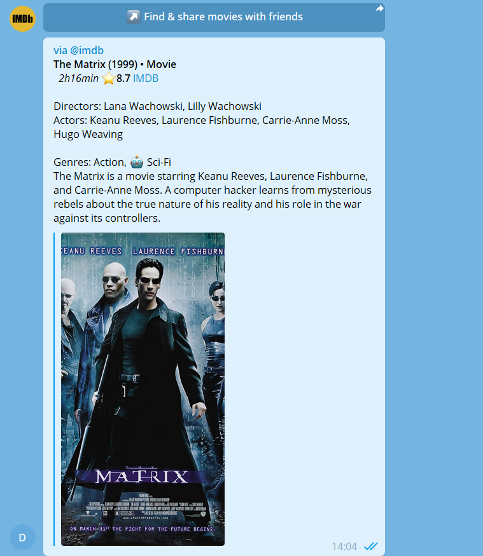Click the 14:04 message timestamp
The image size is (483, 556).
(x=344, y=546)
